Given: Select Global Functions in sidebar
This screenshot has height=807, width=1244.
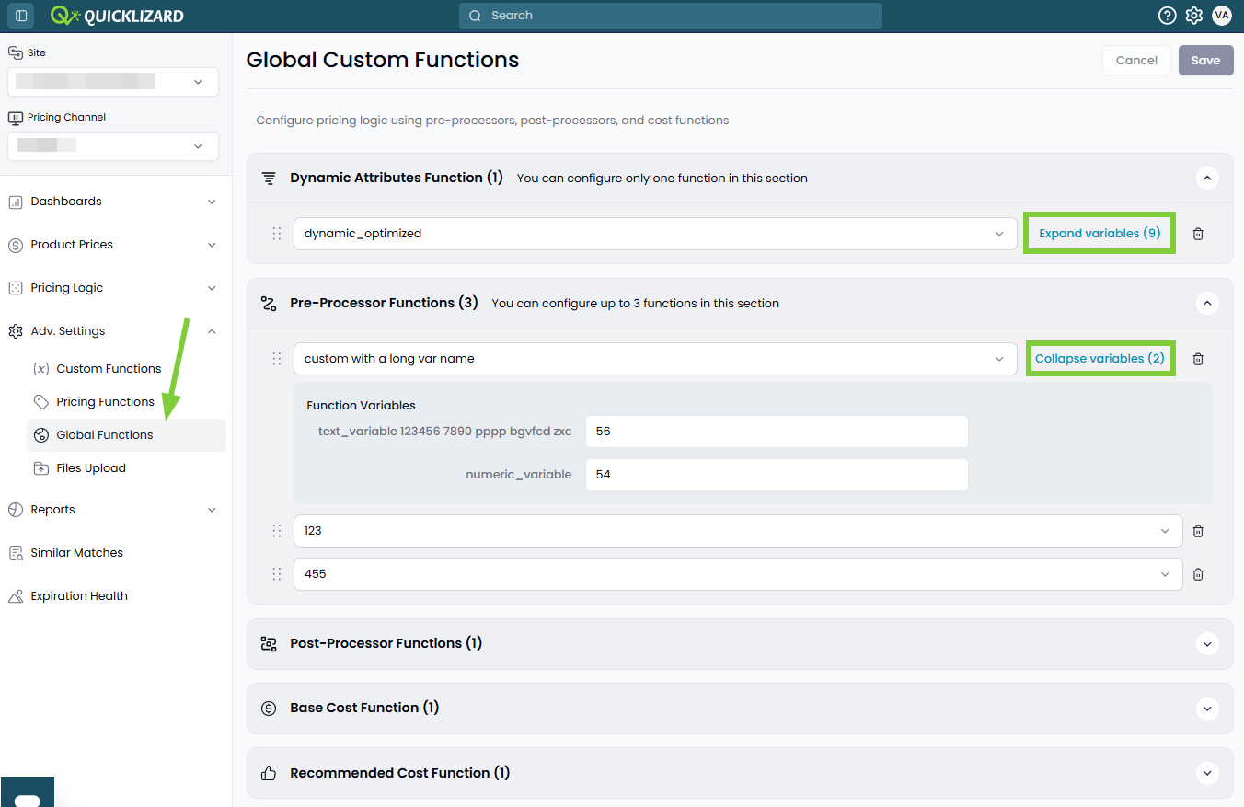Looking at the screenshot, I should click(126, 435).
